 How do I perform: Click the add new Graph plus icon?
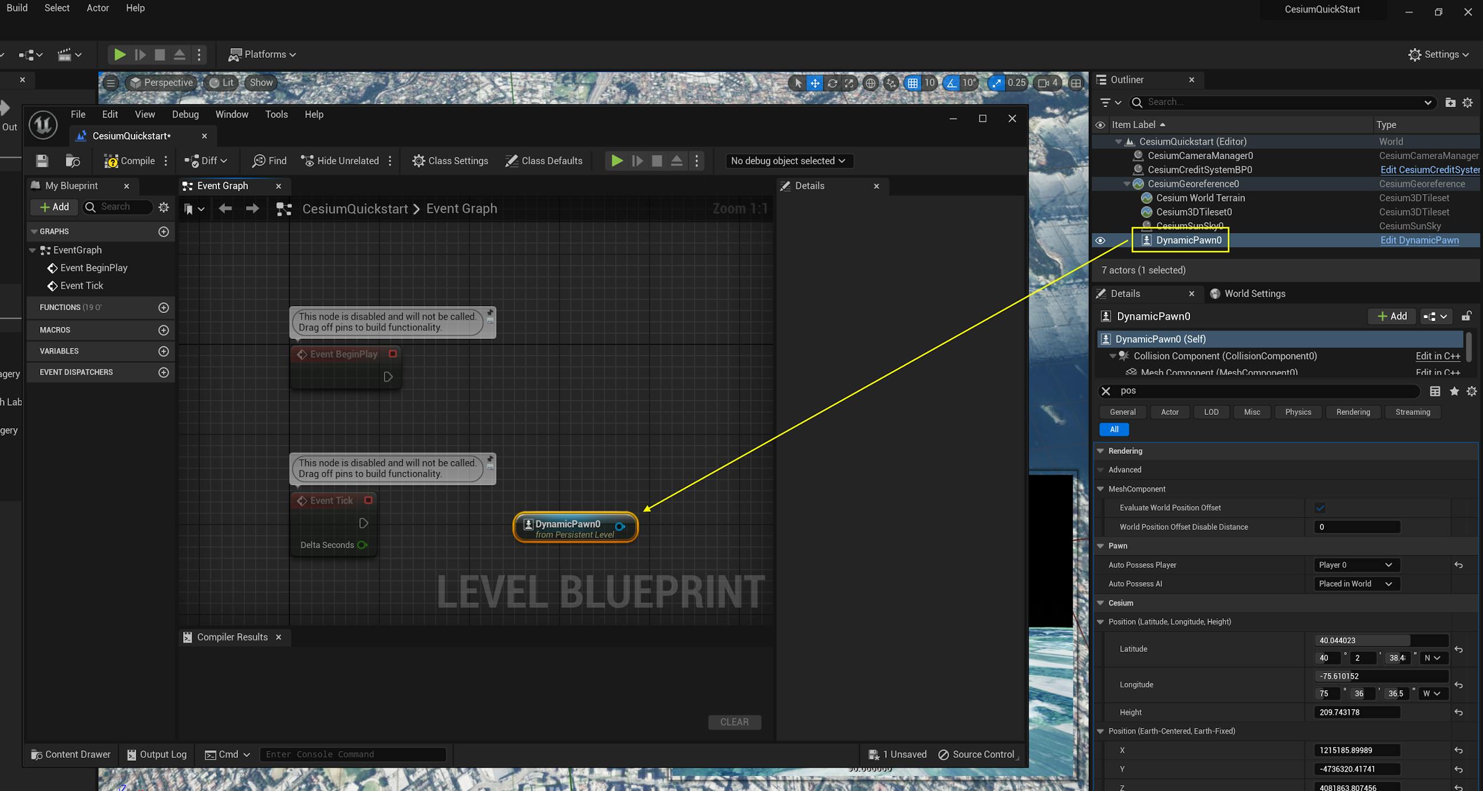pyautogui.click(x=164, y=232)
